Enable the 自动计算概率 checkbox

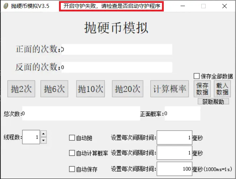click(72, 153)
